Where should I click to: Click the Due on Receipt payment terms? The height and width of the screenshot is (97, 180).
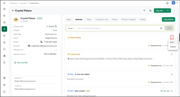coord(50,54)
